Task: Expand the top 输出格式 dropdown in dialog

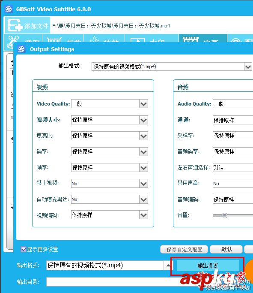Action: pos(248,66)
